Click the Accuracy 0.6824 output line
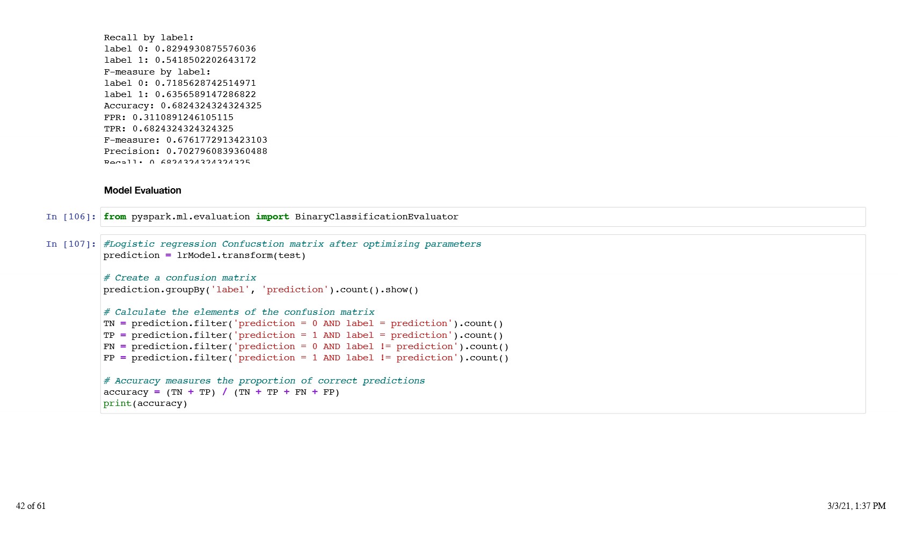 [x=183, y=106]
